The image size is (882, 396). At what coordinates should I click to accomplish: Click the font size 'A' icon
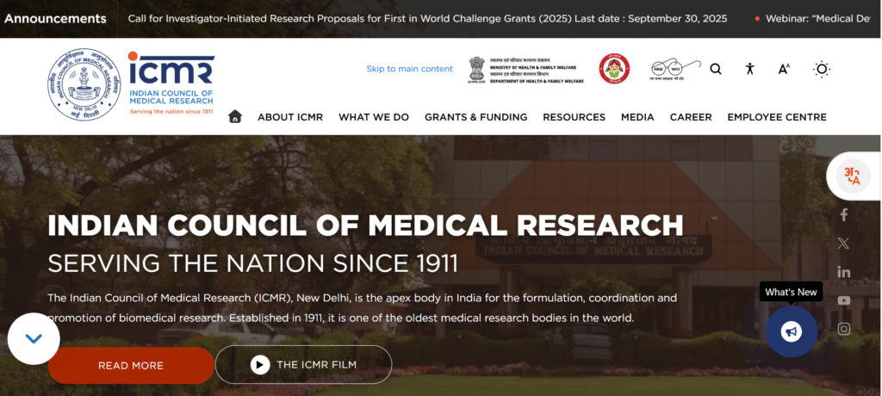tap(784, 69)
